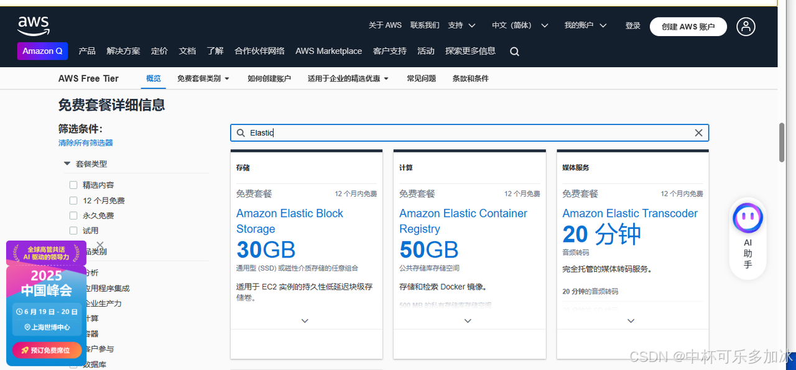Viewport: 796px width, 370px height.
Task: Open the 支持 dropdown menu
Action: pyautogui.click(x=461, y=25)
